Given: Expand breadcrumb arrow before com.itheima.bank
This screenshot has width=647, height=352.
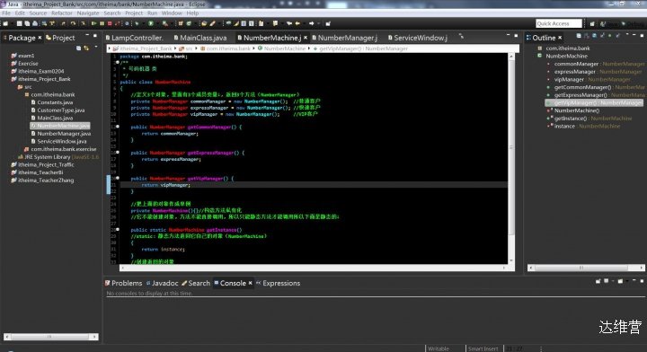Looking at the screenshot, I should coord(197,48).
